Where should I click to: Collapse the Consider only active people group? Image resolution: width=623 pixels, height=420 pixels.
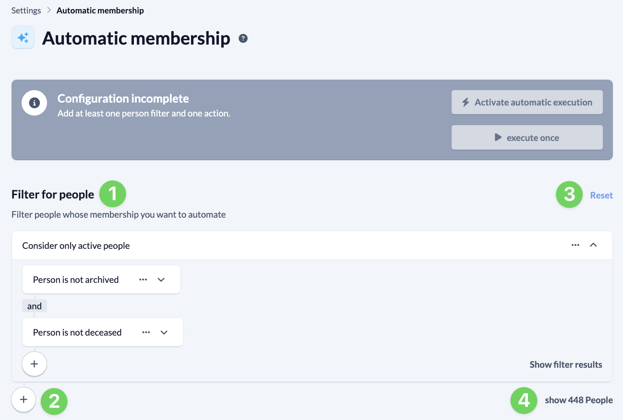[593, 245]
